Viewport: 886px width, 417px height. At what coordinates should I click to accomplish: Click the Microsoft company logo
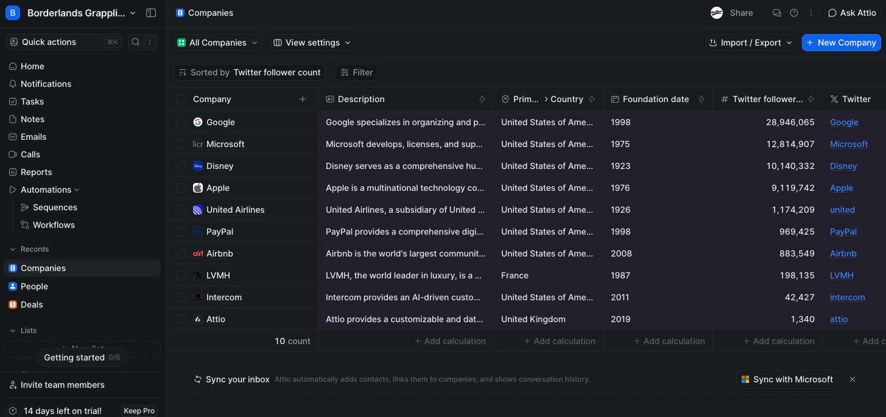[198, 144]
